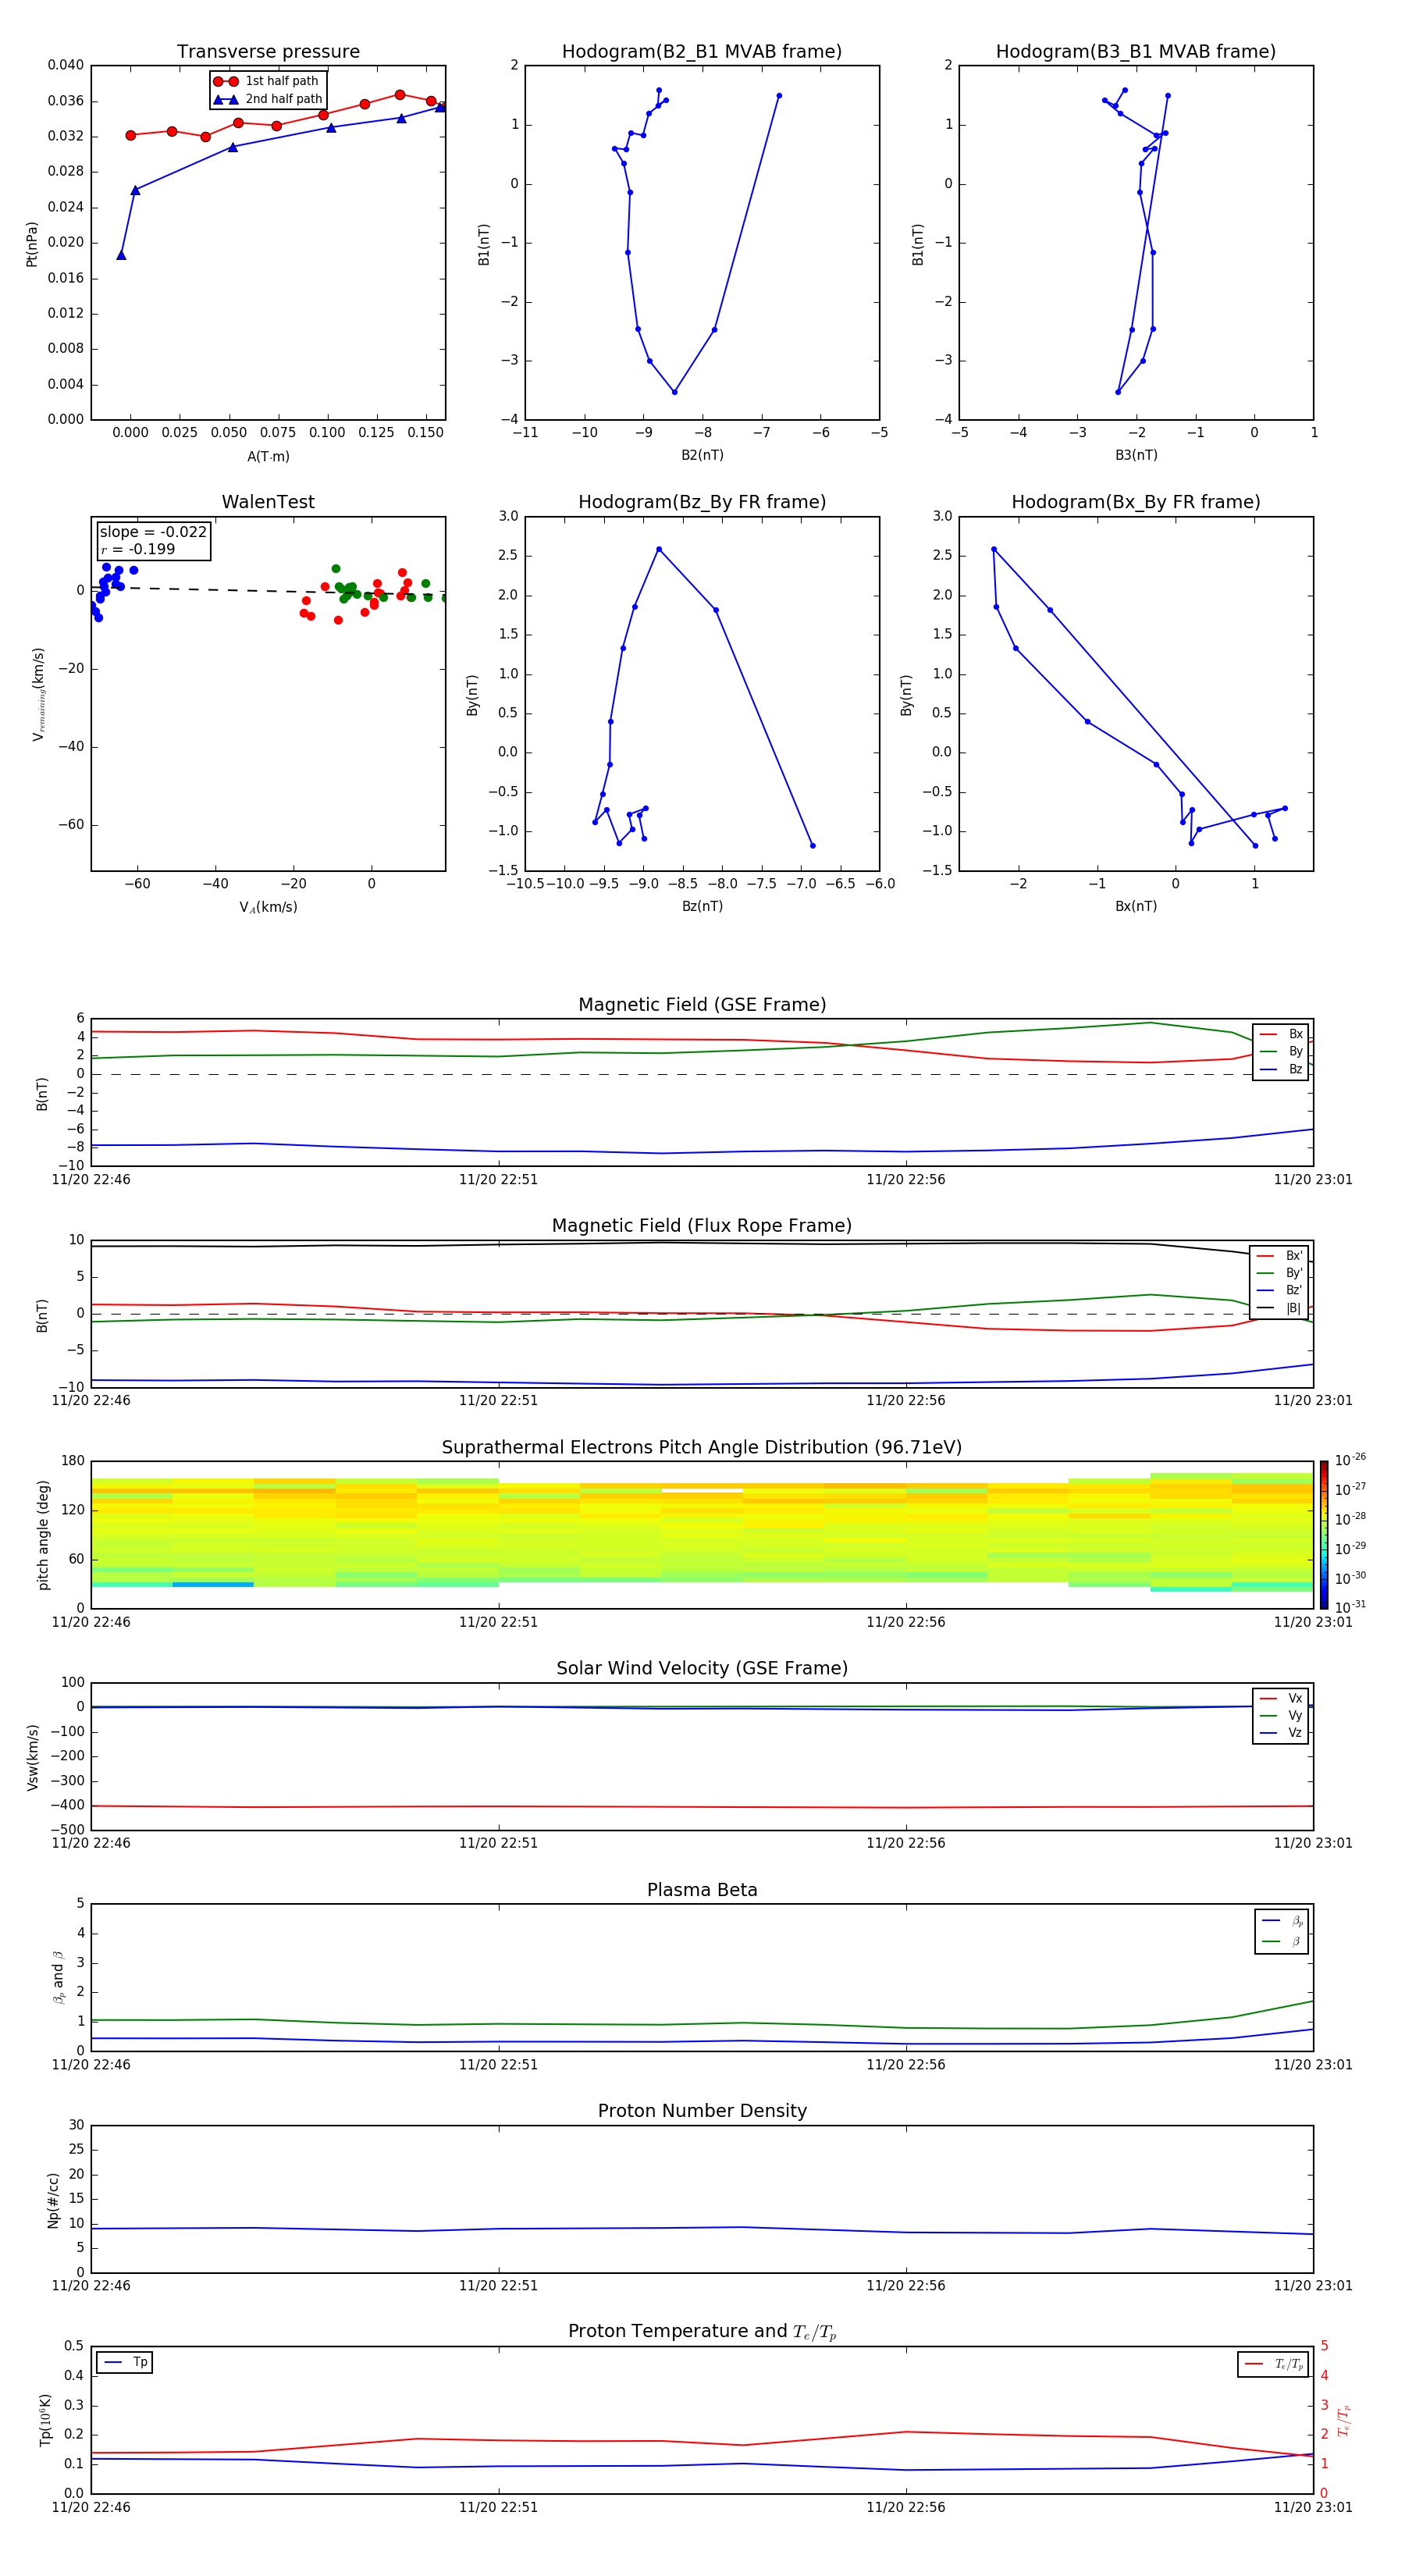Click 'Vx' legend entry in solar wind plot
The width and height of the screenshot is (1405, 2576).
1281,1698
